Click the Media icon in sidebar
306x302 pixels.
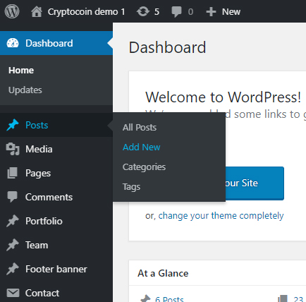pyautogui.click(x=13, y=149)
